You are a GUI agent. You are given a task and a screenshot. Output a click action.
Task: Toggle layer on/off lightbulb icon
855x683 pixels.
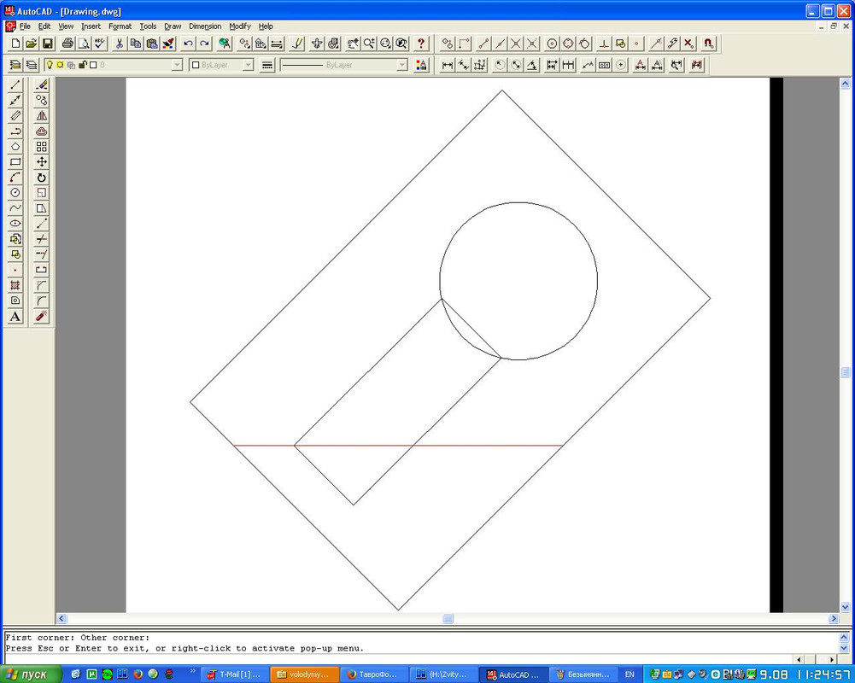[49, 65]
